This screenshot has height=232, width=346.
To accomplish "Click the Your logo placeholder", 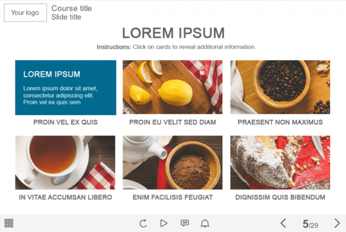I will pyautogui.click(x=25, y=12).
